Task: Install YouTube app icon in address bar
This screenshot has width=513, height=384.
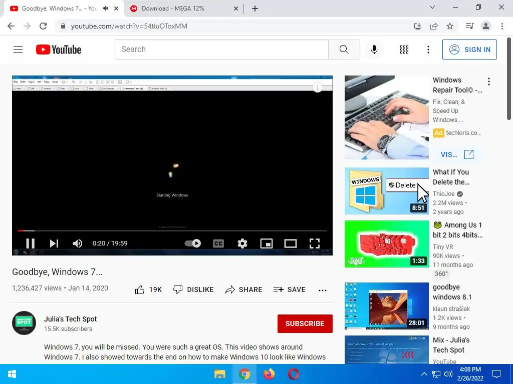Action: [418, 26]
